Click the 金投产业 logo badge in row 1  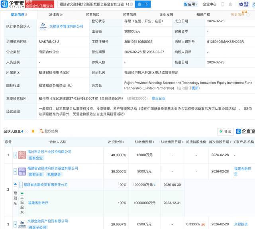point(22,155)
